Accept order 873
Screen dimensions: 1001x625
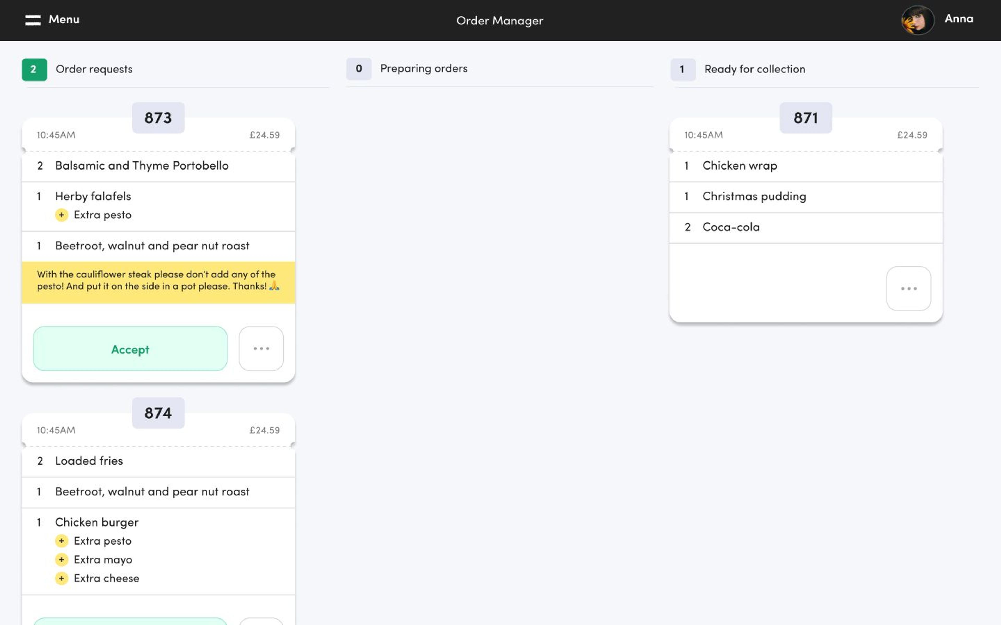pos(130,348)
